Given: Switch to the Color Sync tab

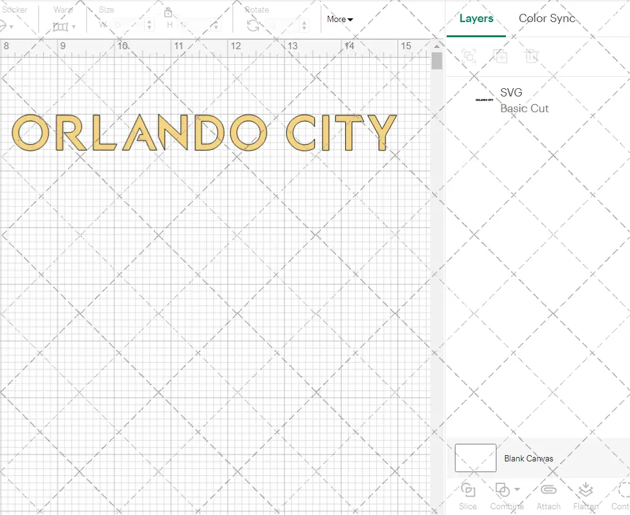Looking at the screenshot, I should (547, 18).
